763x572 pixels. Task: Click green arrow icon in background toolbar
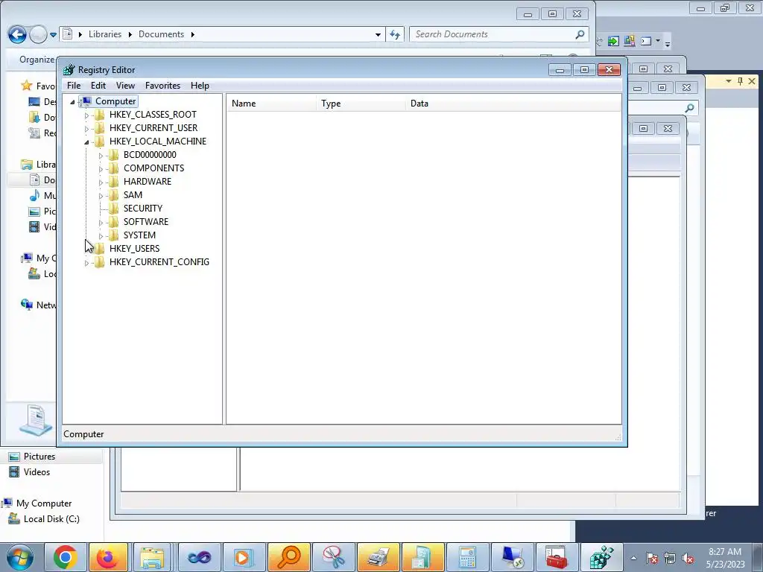[613, 42]
